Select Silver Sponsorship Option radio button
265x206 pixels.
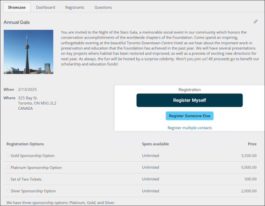point(8,191)
